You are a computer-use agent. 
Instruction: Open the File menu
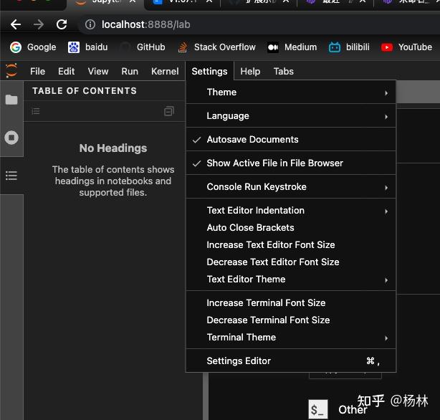[x=37, y=71]
